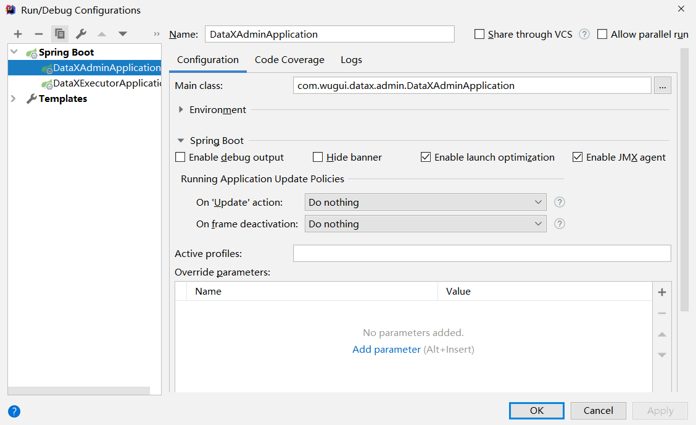The height and width of the screenshot is (425, 696).
Task: Open help for Share through VCS
Action: point(584,34)
